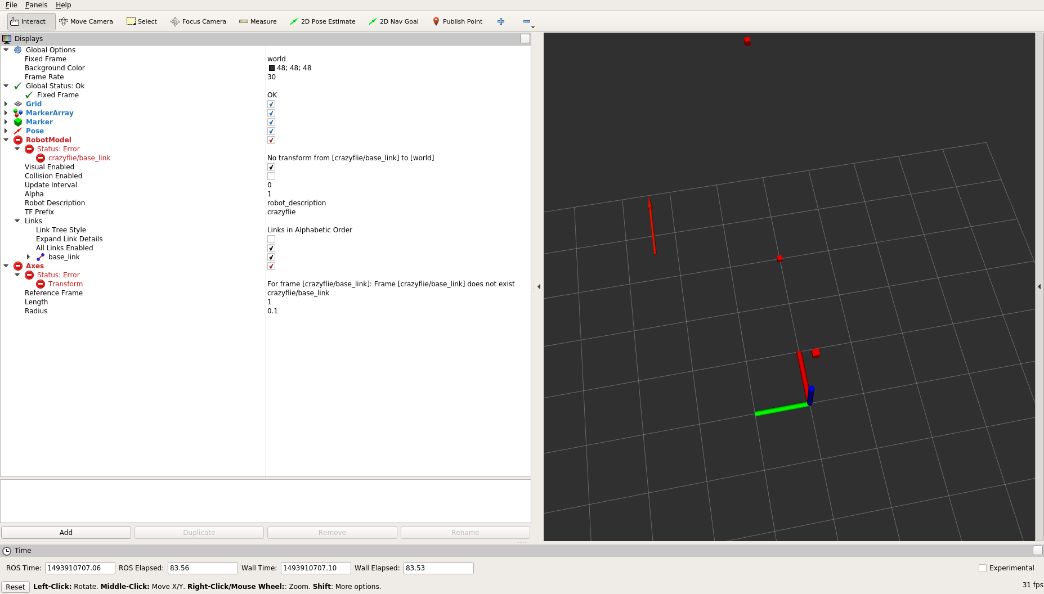The height and width of the screenshot is (594, 1044).
Task: Click the ROS Time field
Action: pos(80,568)
